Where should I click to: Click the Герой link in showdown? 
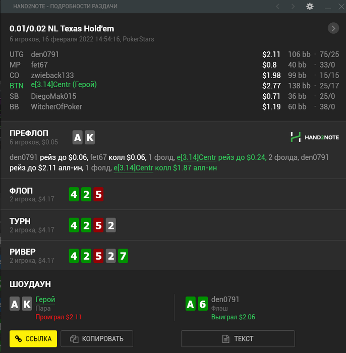(45, 300)
